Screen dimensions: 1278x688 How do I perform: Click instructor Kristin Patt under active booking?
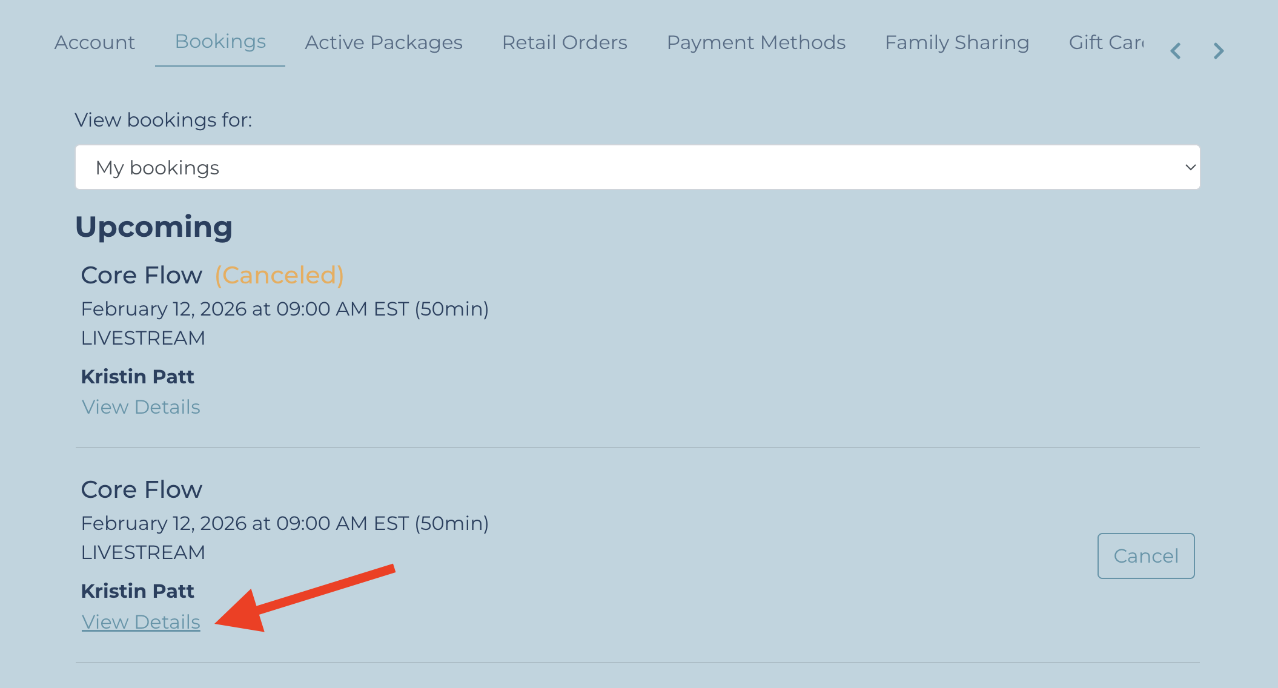pos(137,591)
